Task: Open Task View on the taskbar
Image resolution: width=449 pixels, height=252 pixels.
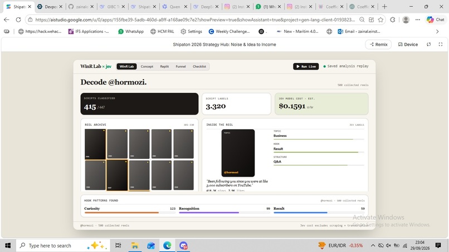Action: tap(118, 245)
